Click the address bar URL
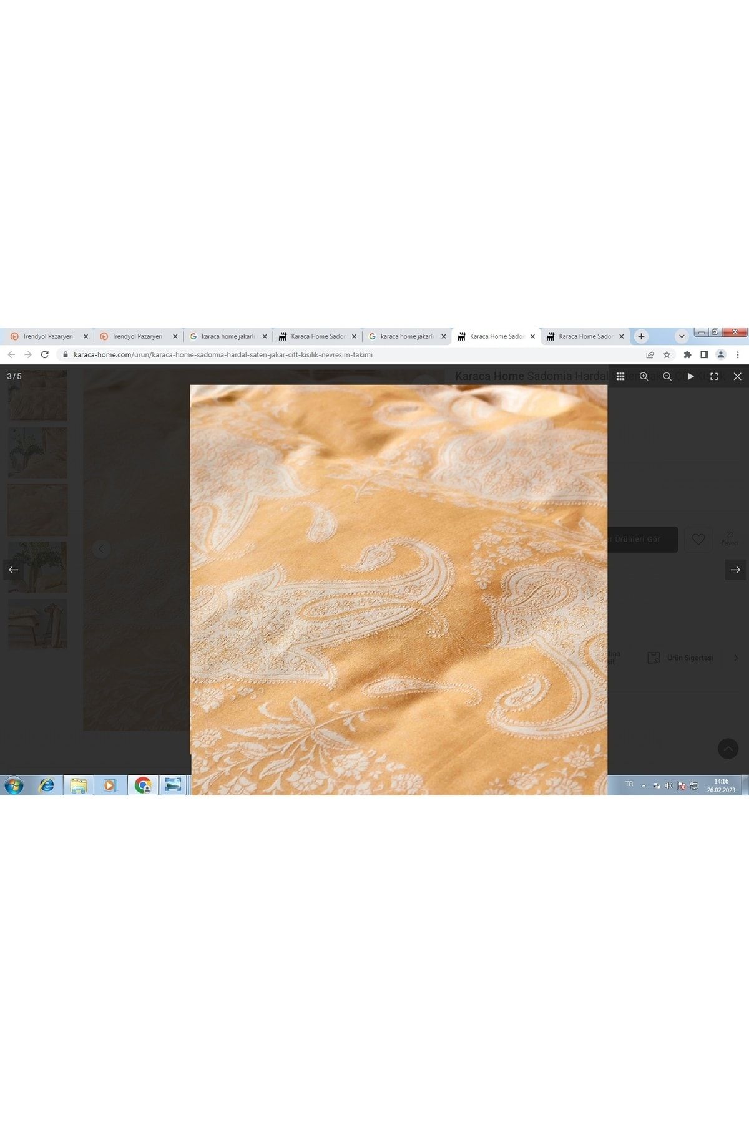Screen dimensions: 749x1123 click(223, 354)
